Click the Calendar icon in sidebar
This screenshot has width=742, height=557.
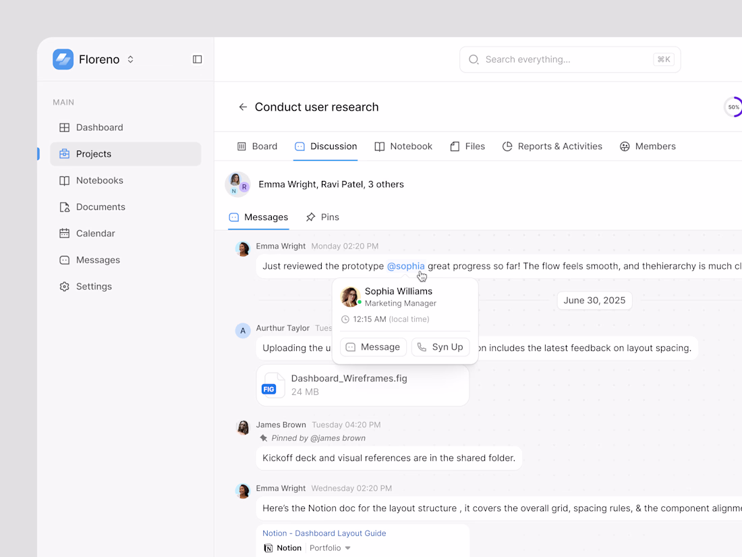[x=64, y=234]
